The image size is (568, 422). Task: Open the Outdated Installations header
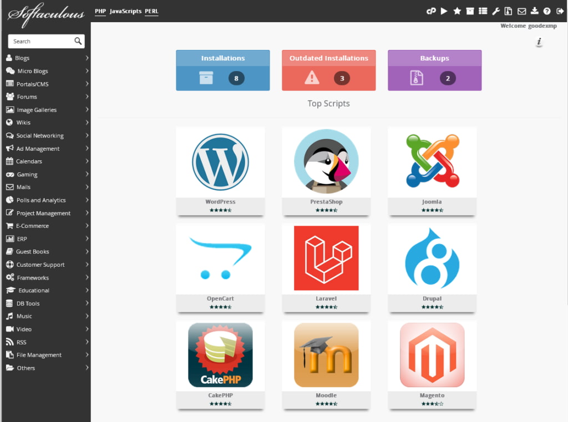pyautogui.click(x=328, y=58)
